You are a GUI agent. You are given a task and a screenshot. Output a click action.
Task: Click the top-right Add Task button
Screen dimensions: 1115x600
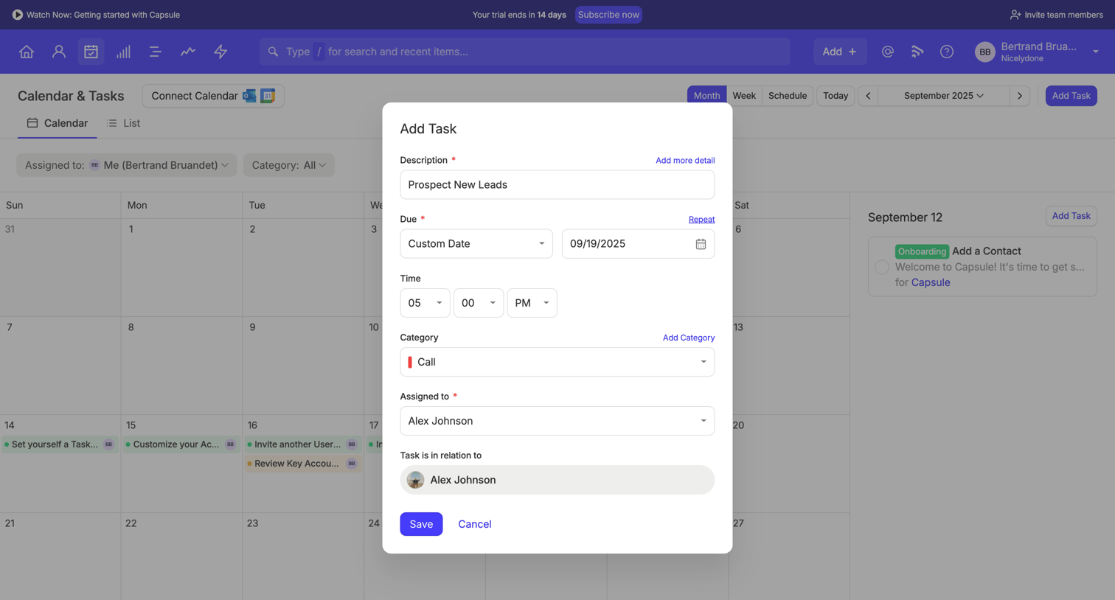1071,96
